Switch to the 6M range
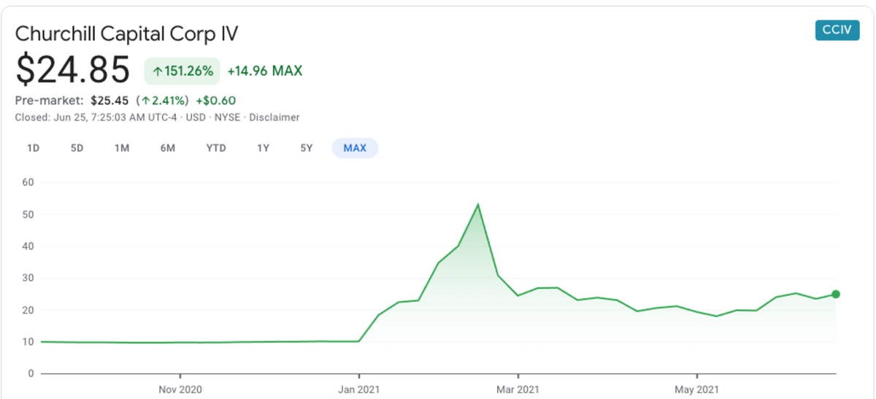 tap(168, 148)
